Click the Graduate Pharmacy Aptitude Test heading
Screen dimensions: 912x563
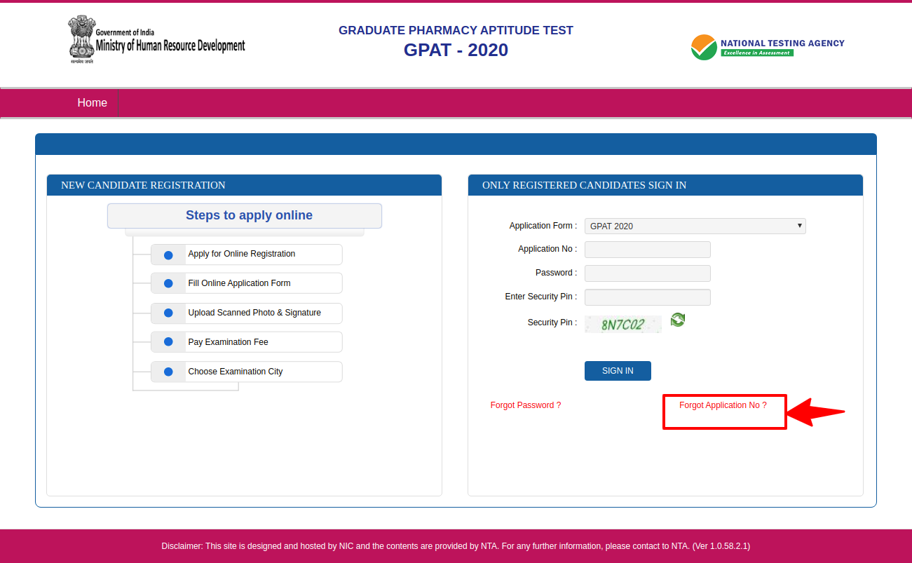pos(456,31)
